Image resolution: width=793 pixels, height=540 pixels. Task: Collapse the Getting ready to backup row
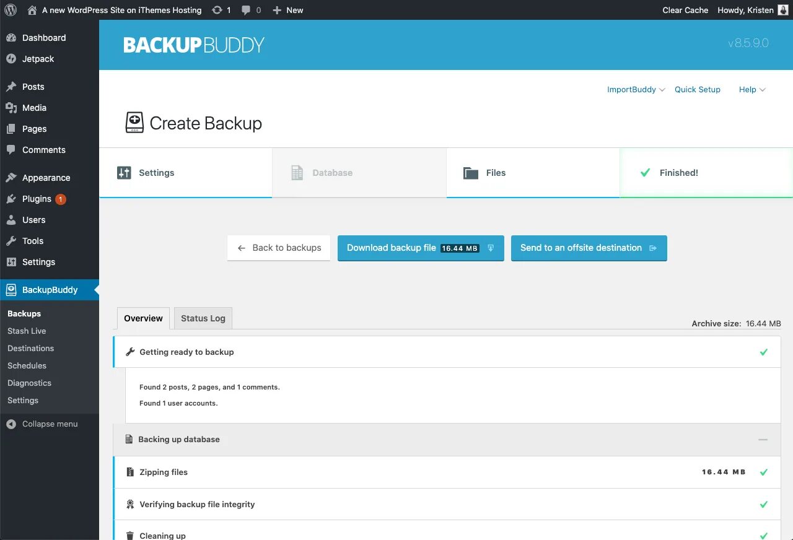click(447, 352)
